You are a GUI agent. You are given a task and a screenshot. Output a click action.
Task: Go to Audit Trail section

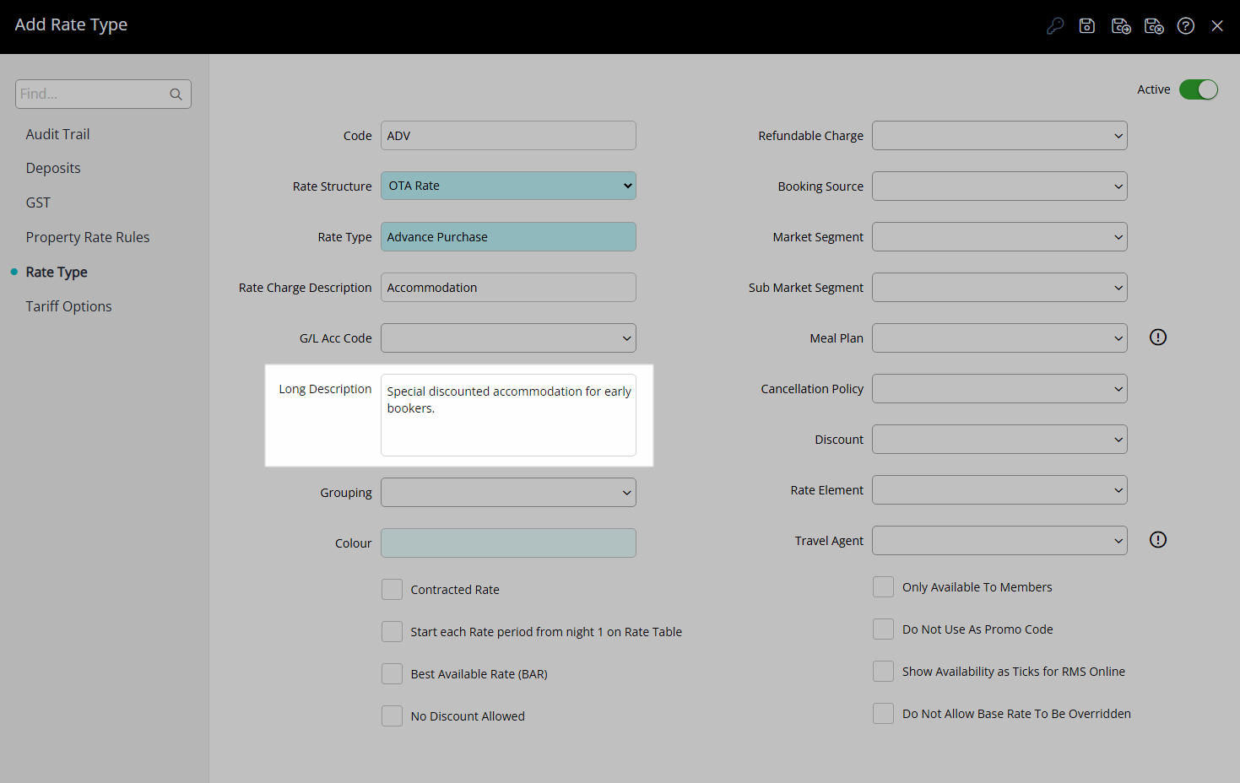[57, 134]
